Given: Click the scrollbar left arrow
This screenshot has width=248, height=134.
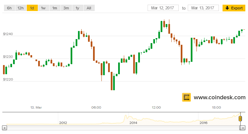Looking at the screenshot, I should 4,128.
